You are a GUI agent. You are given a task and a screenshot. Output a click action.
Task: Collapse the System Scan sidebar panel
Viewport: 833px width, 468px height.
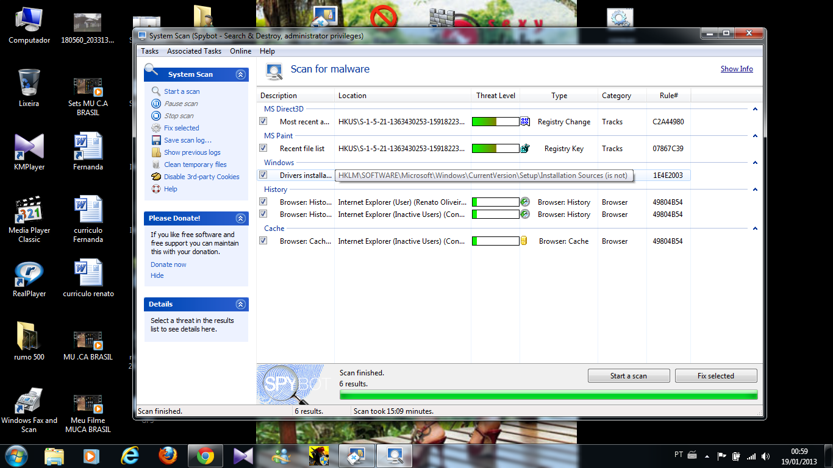240,74
